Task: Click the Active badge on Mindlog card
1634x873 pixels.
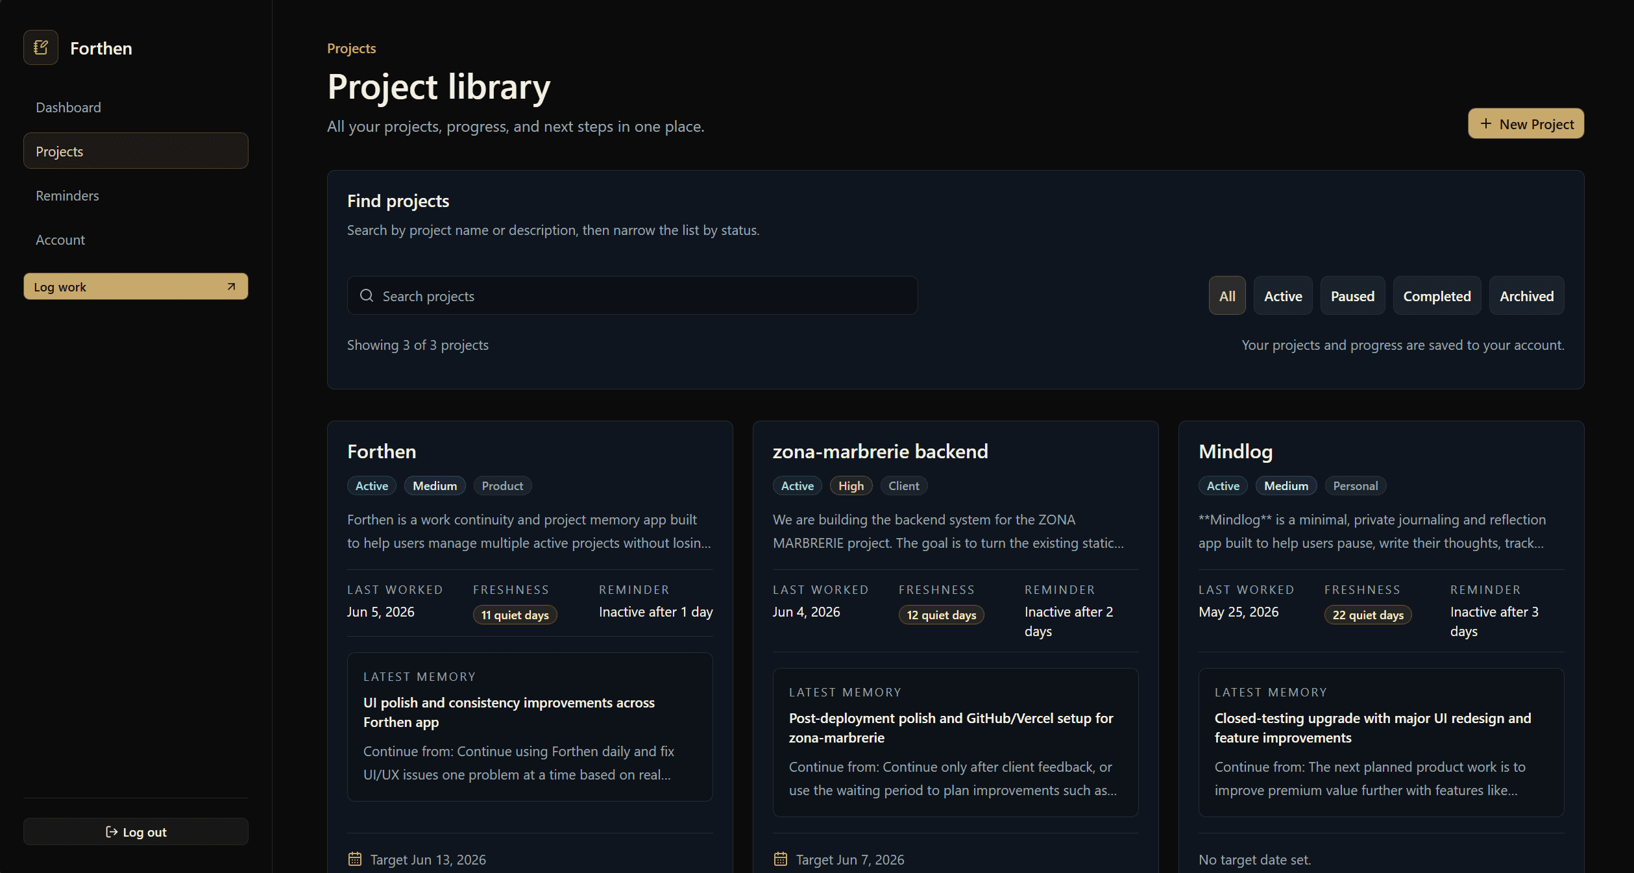Action: tap(1223, 486)
